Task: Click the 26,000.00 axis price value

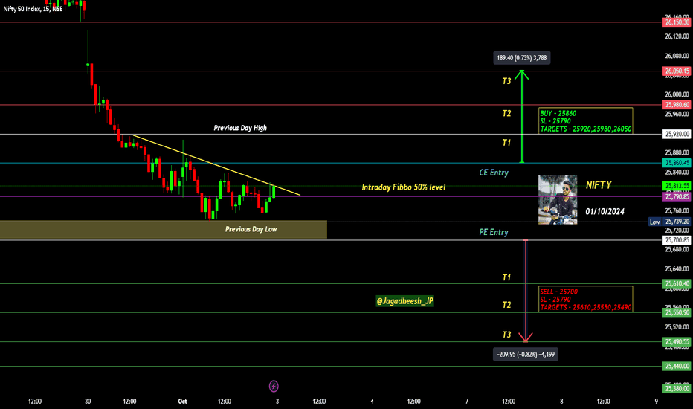Action: 677,94
